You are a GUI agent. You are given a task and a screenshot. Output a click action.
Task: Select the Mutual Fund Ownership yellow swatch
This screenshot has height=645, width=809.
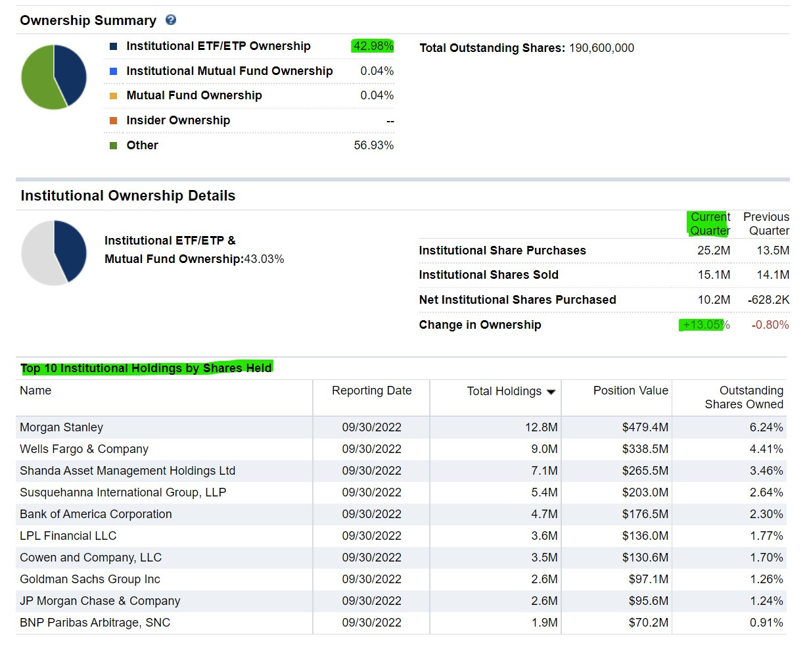[x=113, y=96]
